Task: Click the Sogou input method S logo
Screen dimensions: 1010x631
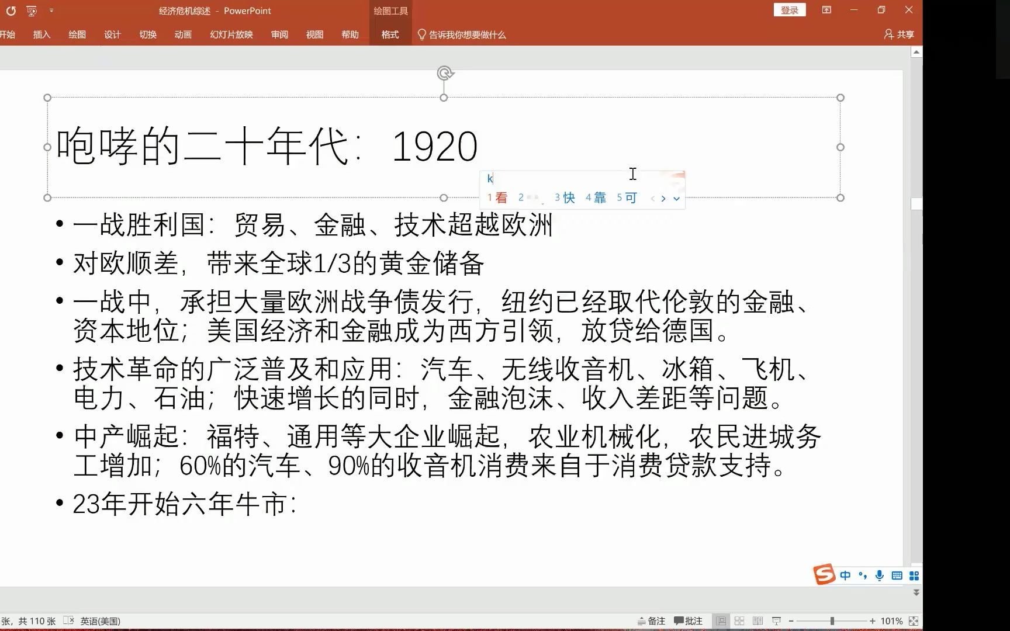Action: point(824,575)
